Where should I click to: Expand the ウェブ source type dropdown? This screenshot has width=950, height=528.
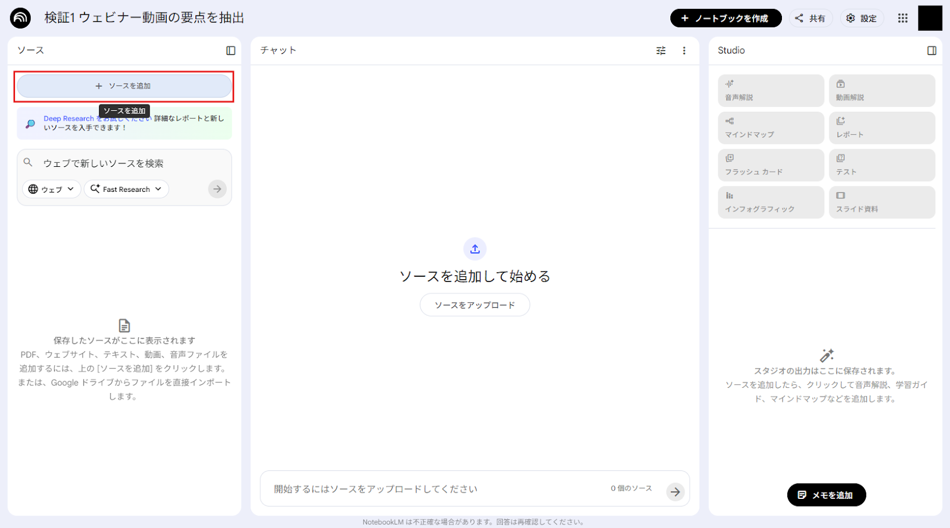(x=52, y=189)
